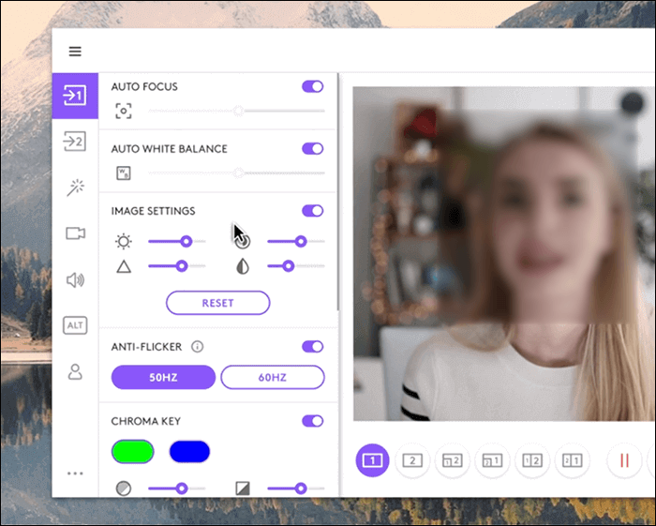Screen dimensions: 656x526
Task: Select the Source 1 sidebar tab
Action: 75,96
